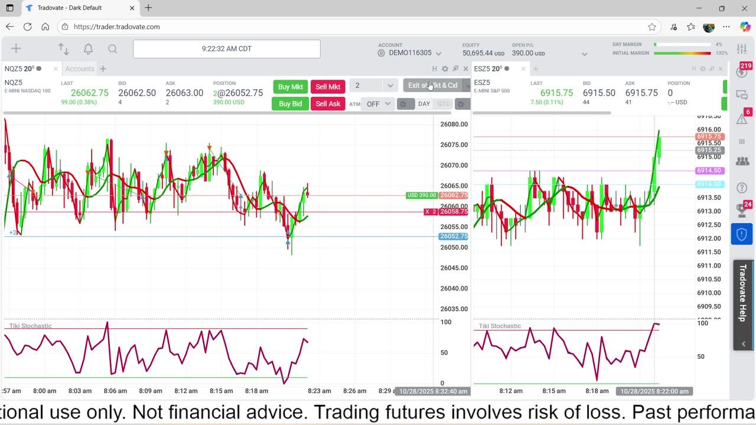The width and height of the screenshot is (756, 425).
Task: Click the Buy Bid button
Action: 291,104
